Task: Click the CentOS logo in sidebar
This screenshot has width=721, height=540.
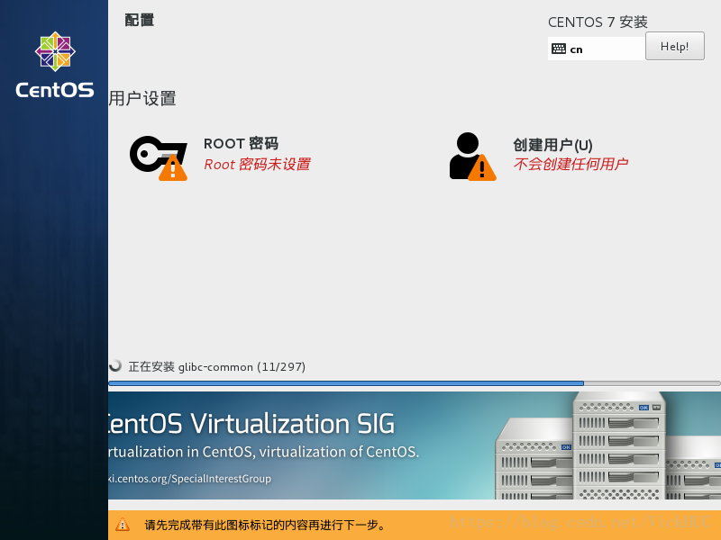Action: (55, 64)
